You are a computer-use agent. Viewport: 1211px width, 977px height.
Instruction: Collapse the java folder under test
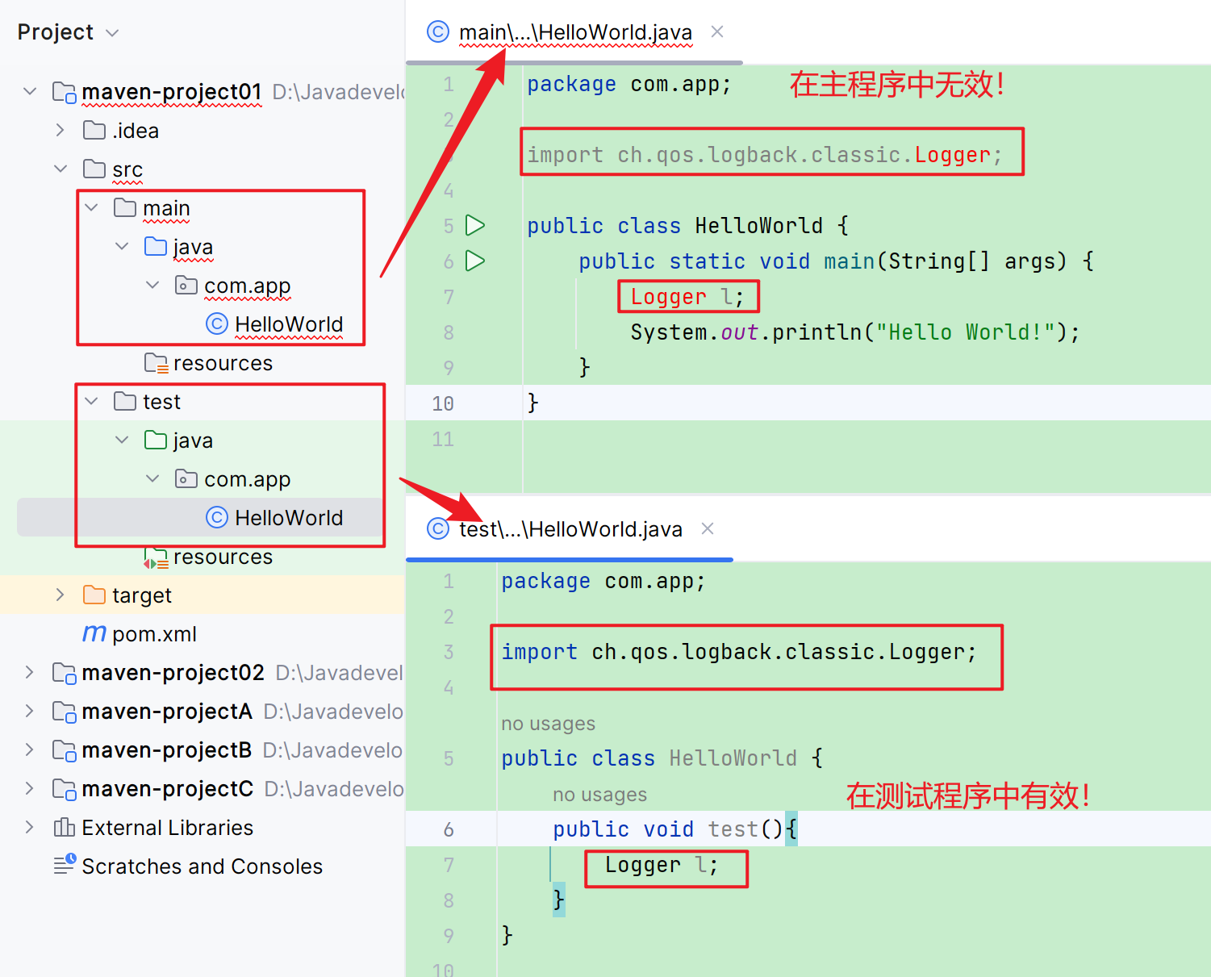coord(122,440)
